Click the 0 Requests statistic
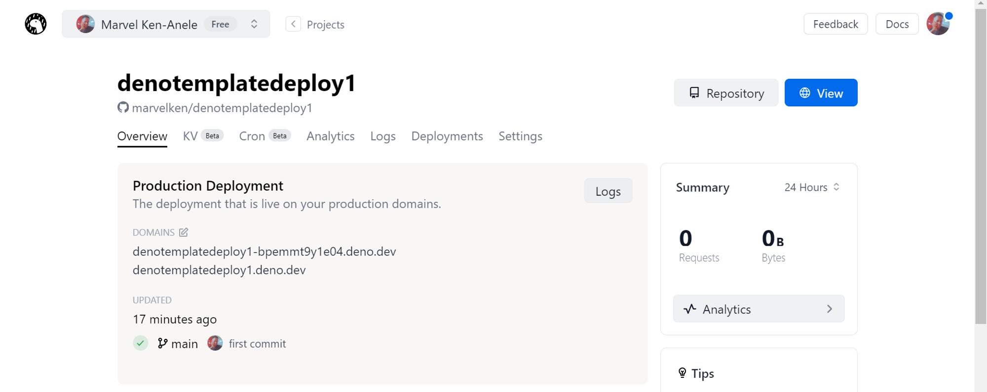Viewport: 987px width, 392px height. 699,246
